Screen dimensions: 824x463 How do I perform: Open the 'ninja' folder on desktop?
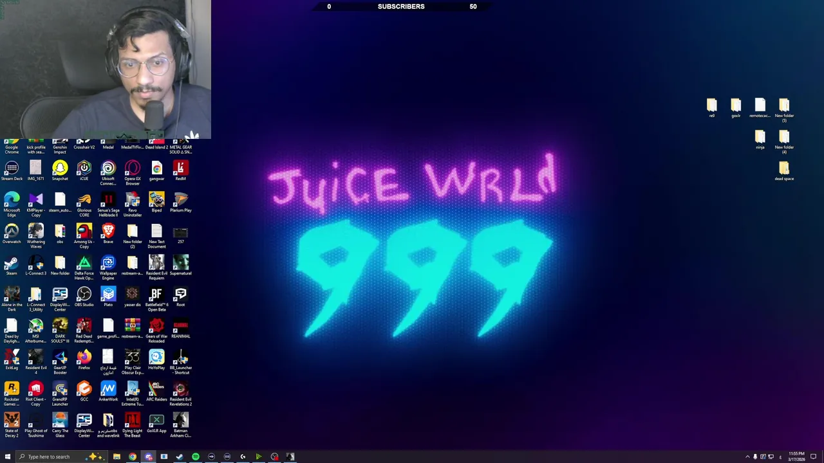(760, 140)
